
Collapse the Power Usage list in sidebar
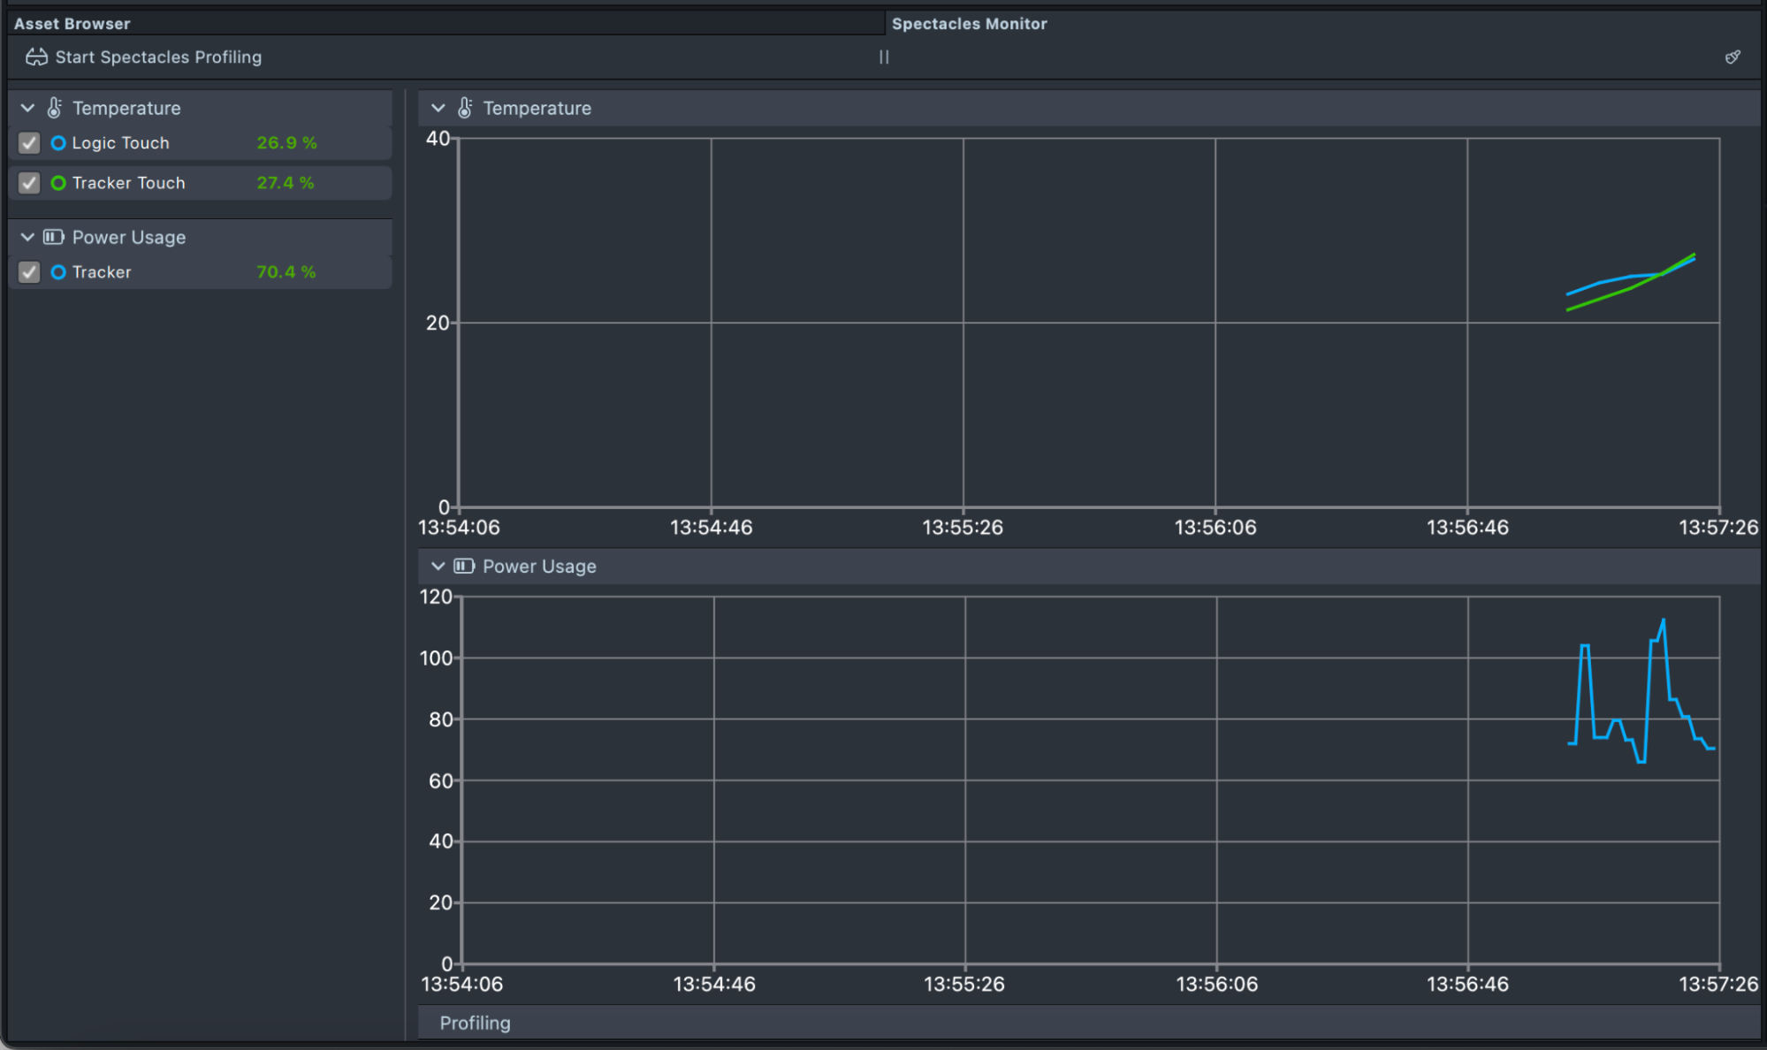pyautogui.click(x=27, y=237)
